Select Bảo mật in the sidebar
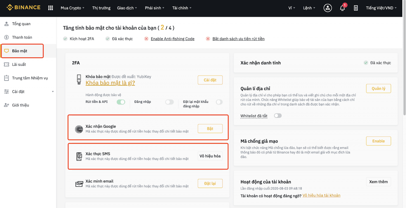 pos(20,51)
